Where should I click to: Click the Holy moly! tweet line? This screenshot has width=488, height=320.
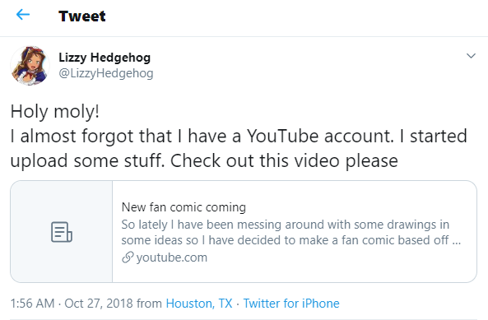coord(55,111)
